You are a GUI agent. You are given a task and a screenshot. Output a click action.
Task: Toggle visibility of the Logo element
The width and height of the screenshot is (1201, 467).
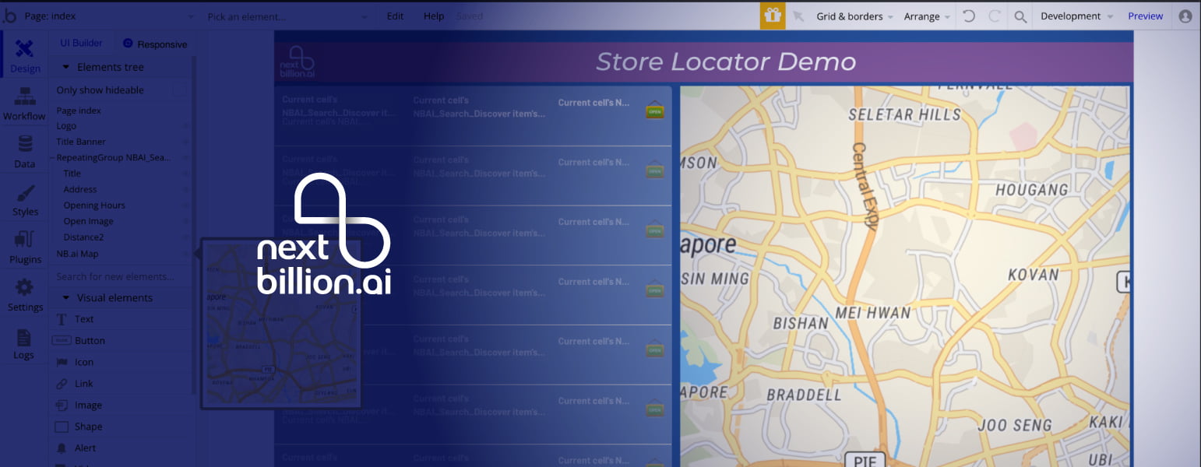[x=185, y=126]
